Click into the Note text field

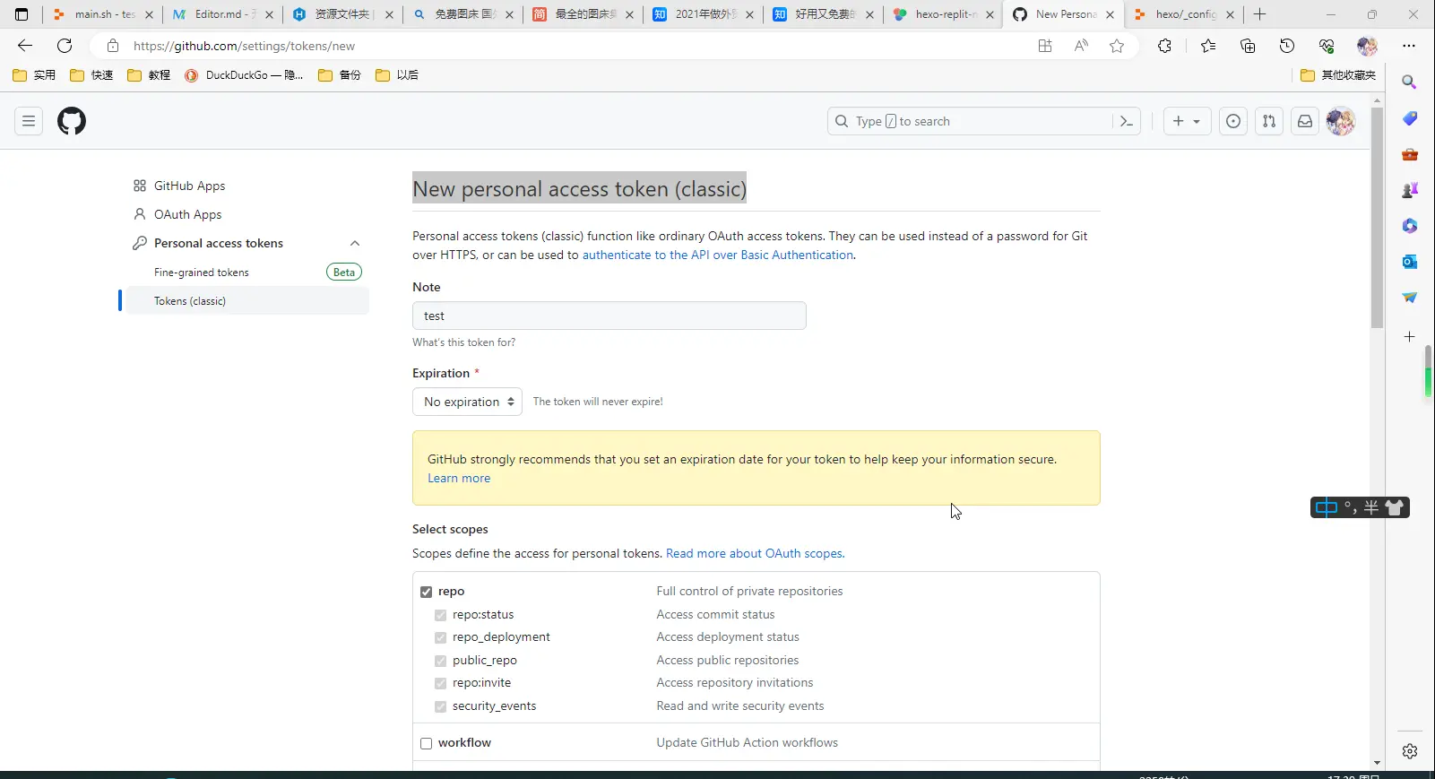(x=609, y=316)
